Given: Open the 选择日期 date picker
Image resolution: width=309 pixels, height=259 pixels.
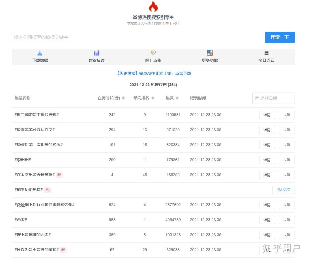Looking at the screenshot, I should click(x=274, y=98).
